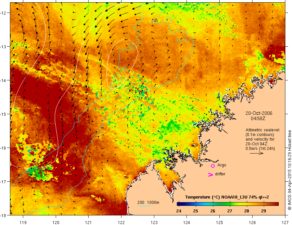Click the '0.5m/s (1kt 24h)' scale text
The height and width of the screenshot is (225, 292).
coord(260,149)
